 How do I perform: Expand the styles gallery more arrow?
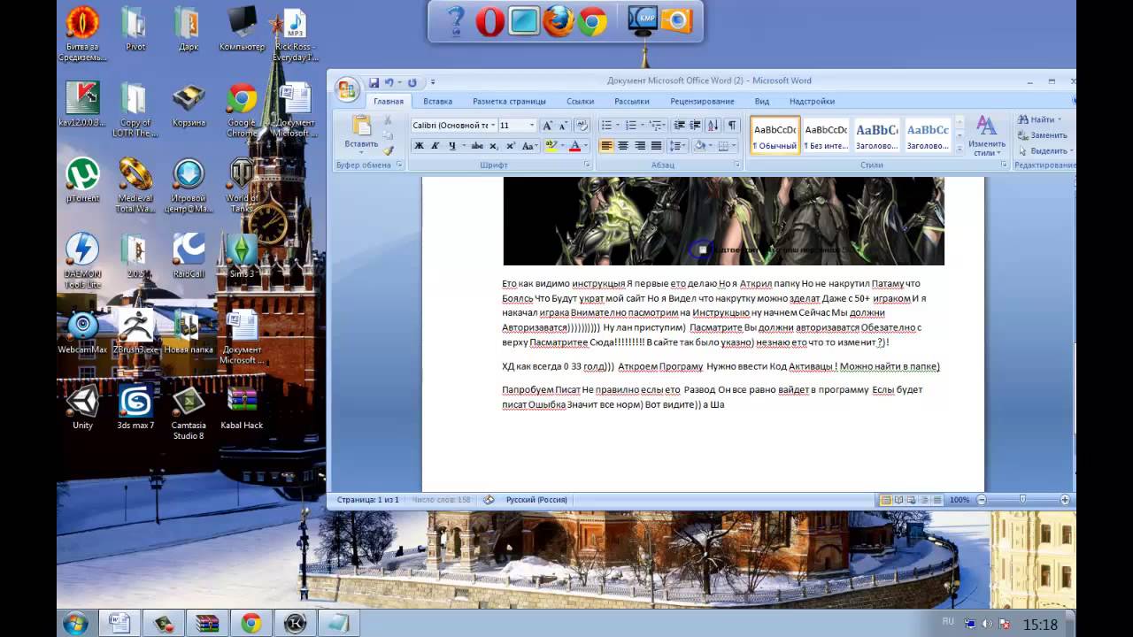tap(961, 149)
